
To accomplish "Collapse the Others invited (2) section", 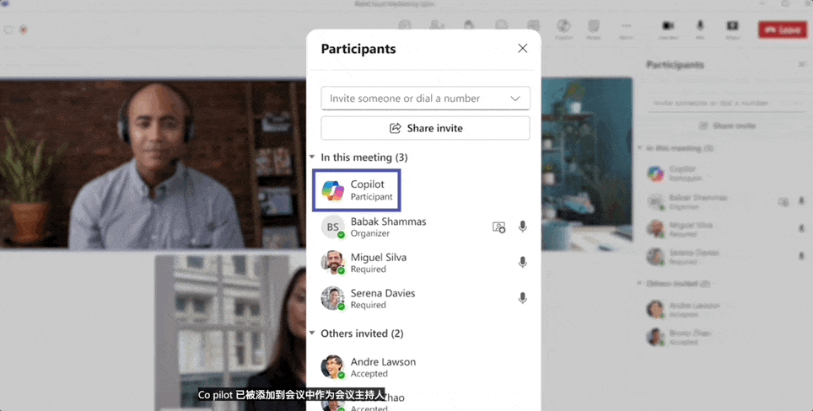I will 312,333.
